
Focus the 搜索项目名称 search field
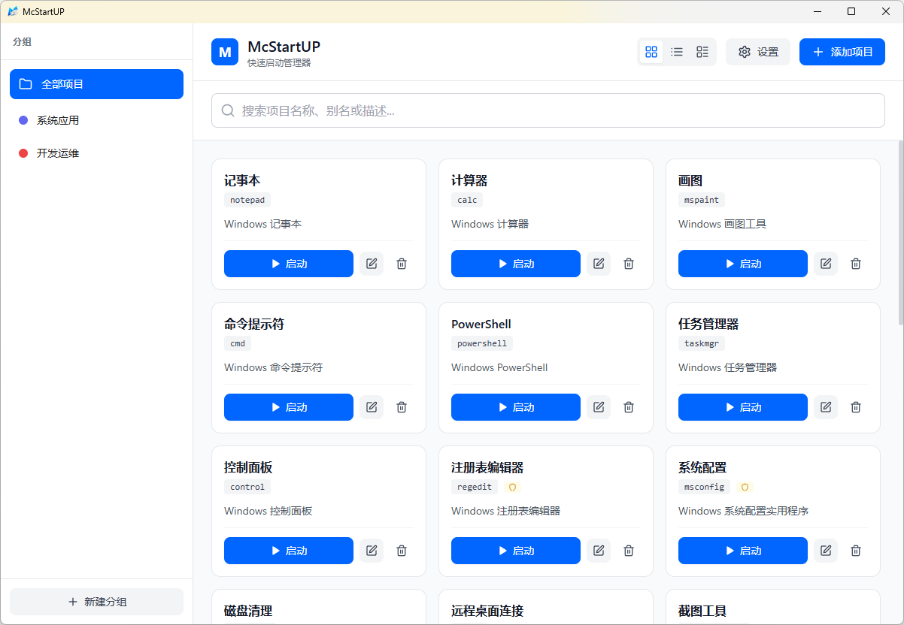pyautogui.click(x=548, y=110)
